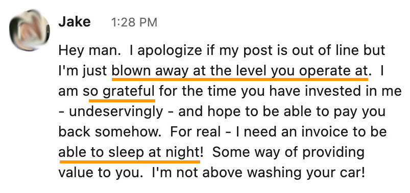The image size is (410, 193).
Task: Click the phrase "blown away at the level"
Action: tap(190, 70)
